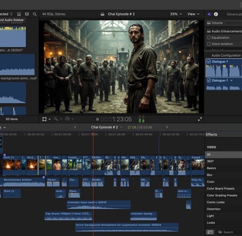Click the shirtless man clip thumbnail in timeline
Image resolution: width=242 pixels, height=236 pixels.
[x=57, y=165]
